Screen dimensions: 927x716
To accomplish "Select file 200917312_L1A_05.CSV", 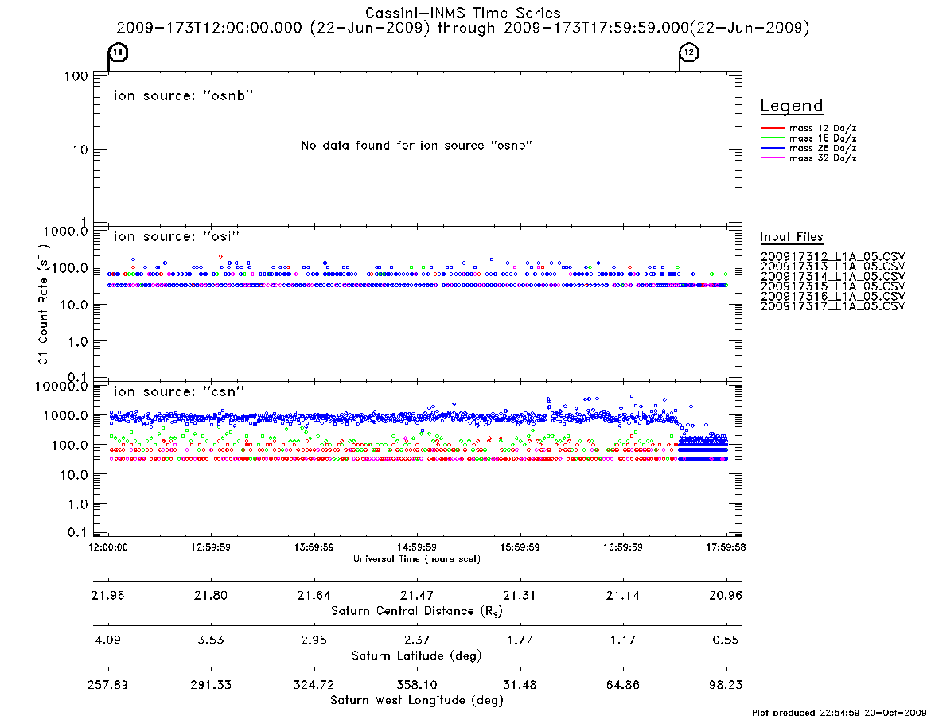I will pos(832,257).
